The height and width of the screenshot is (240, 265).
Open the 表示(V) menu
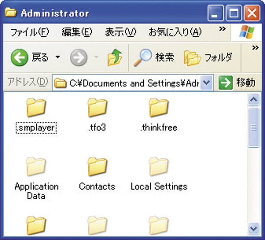pos(121,32)
